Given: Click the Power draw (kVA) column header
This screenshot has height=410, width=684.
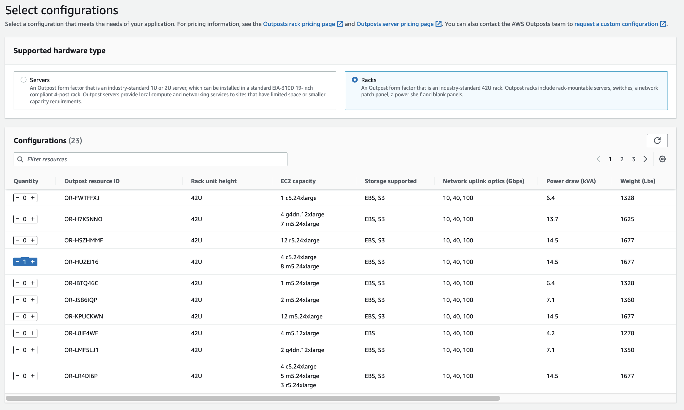Looking at the screenshot, I should pos(571,181).
